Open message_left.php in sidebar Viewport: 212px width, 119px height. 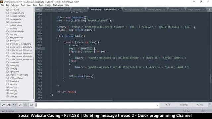(17, 13)
